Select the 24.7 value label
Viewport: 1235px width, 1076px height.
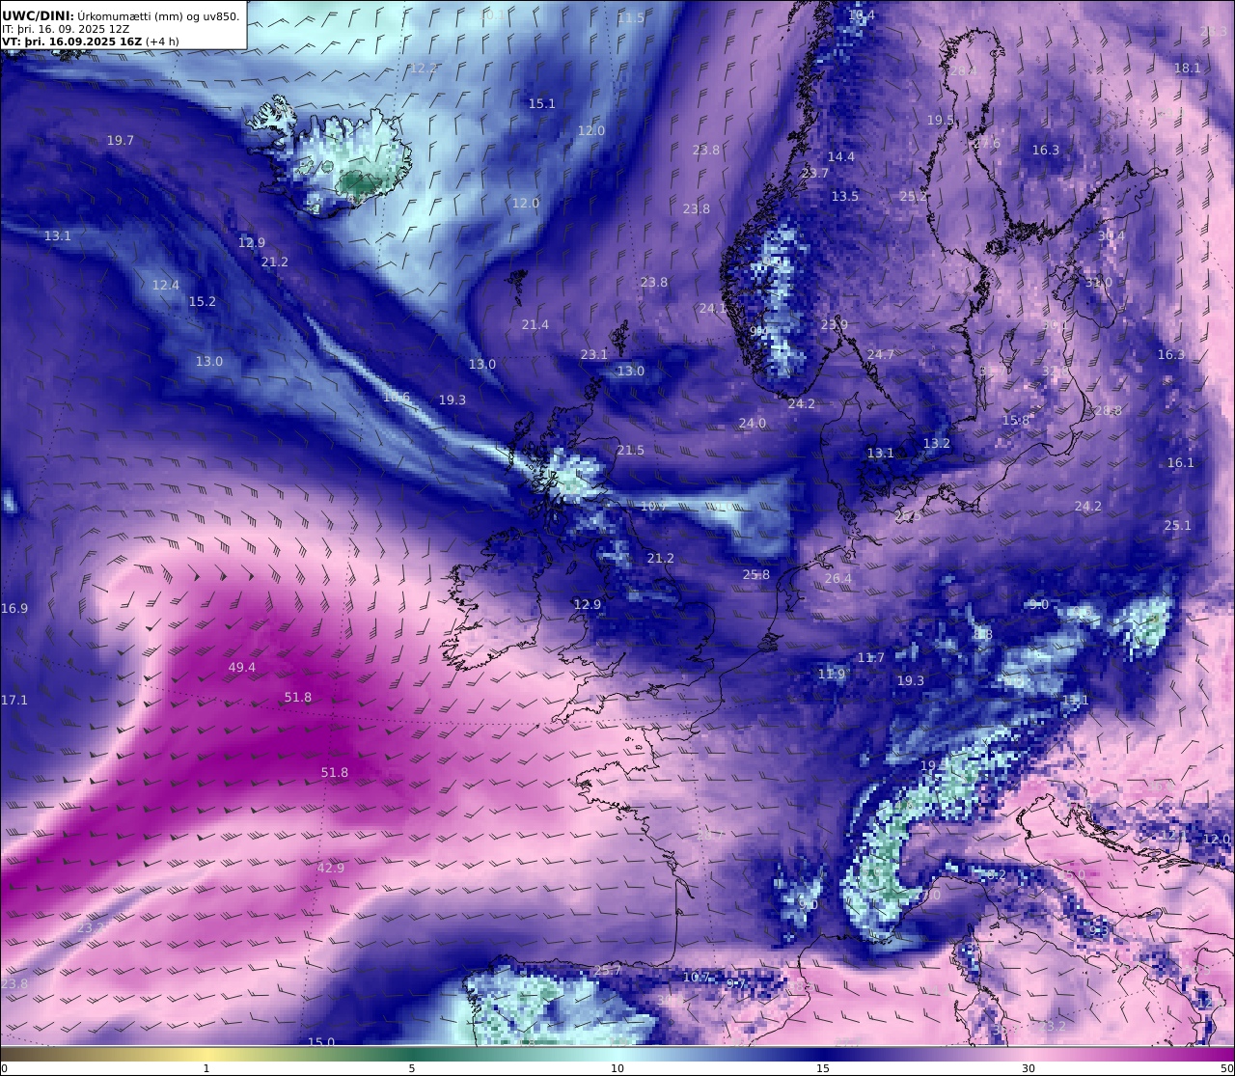881,354
